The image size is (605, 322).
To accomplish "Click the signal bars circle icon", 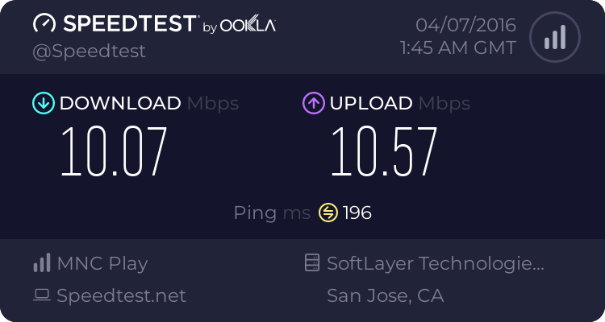I will tap(554, 37).
